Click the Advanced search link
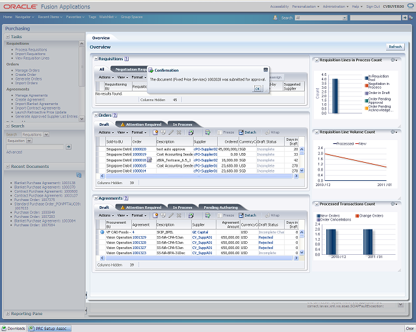The width and height of the screenshot is (416, 332). (14, 152)
